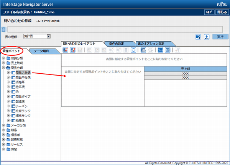Select the シーズン tree item label

[22, 106]
